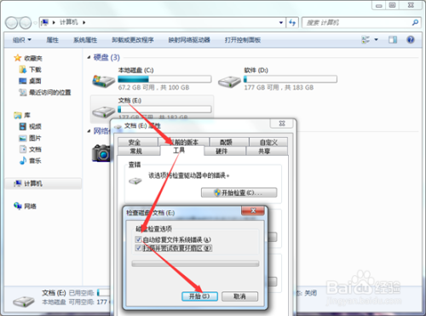426x316 pixels.
Task: Open 桌面 in the navigation pane
Action: tap(30, 81)
